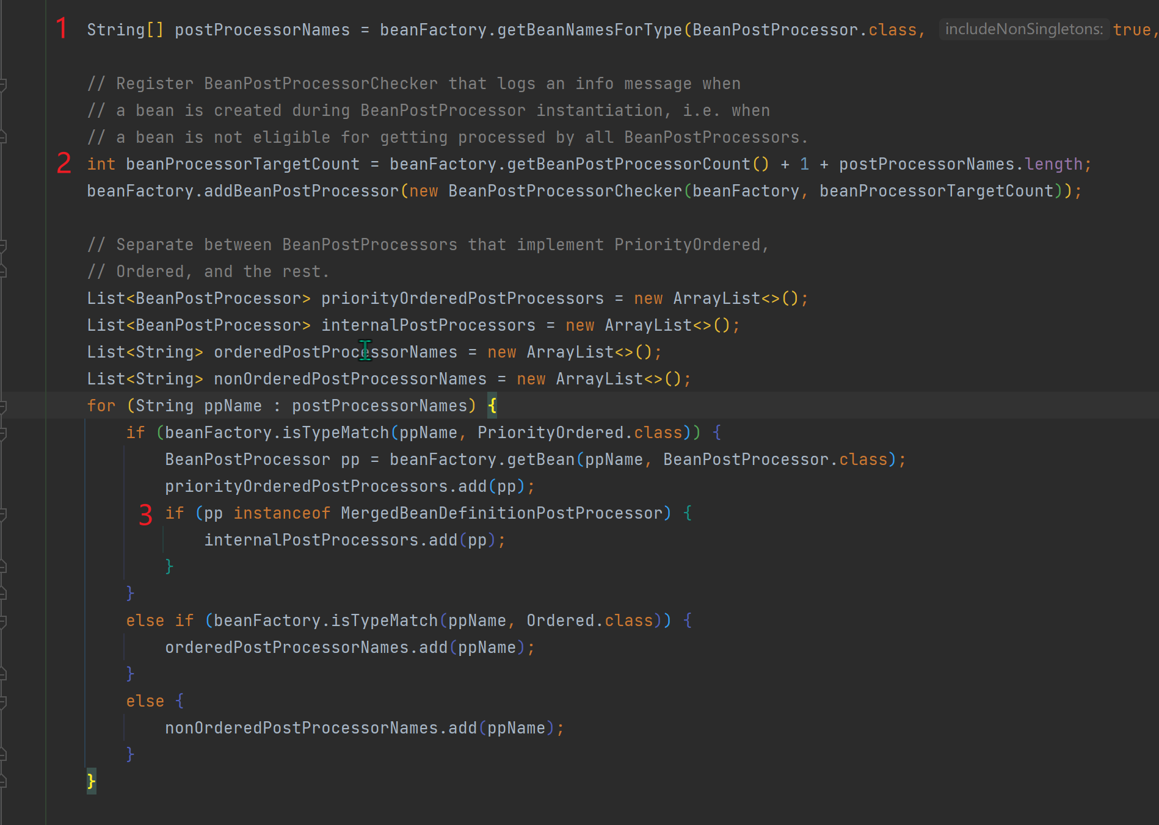Click 'internalPostProcessors' in its List declaration
The width and height of the screenshot is (1159, 825).
pyautogui.click(x=428, y=325)
